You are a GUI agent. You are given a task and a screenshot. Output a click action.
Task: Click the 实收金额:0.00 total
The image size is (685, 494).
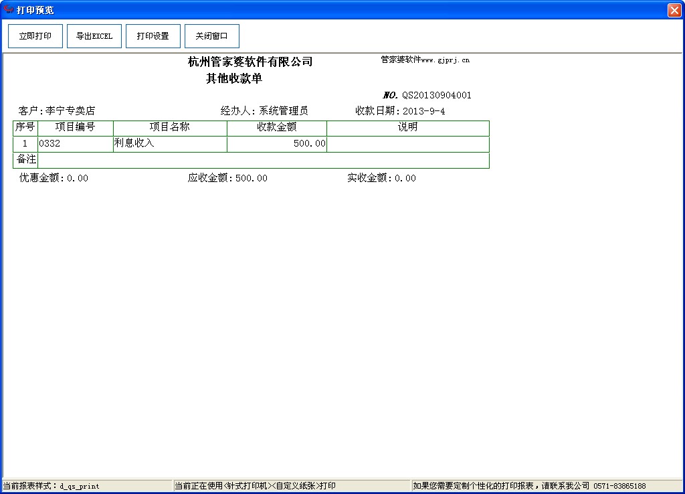pos(382,178)
